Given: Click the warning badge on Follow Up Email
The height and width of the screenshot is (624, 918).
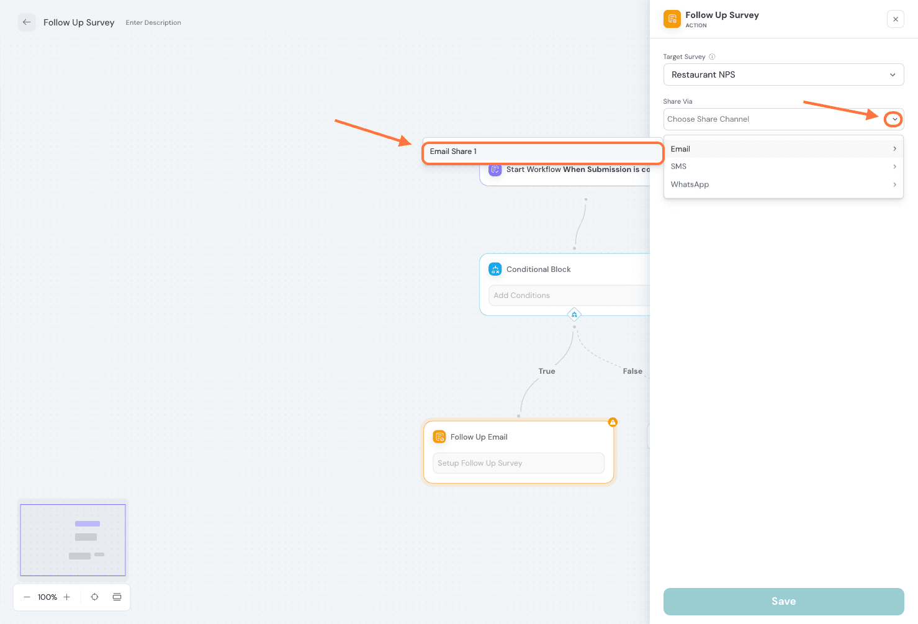Looking at the screenshot, I should coord(613,422).
